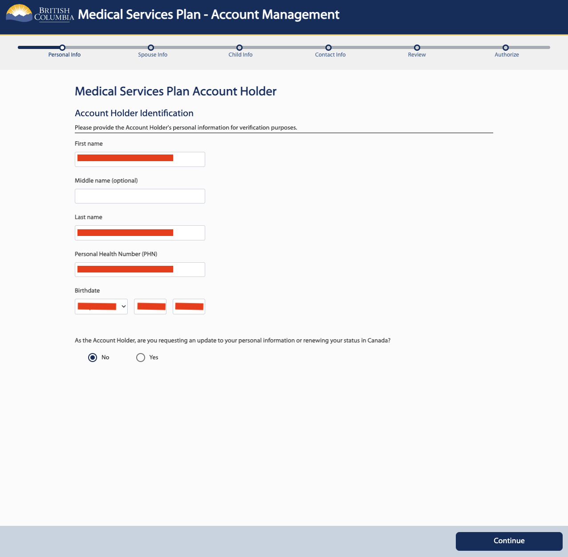This screenshot has width=568, height=557.
Task: Click the birthdate day field
Action: tap(150, 307)
